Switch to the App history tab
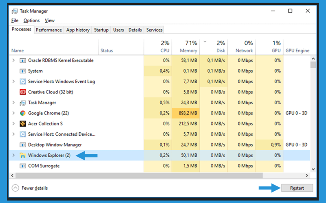Screen dimensions: 326x203 click(x=78, y=30)
